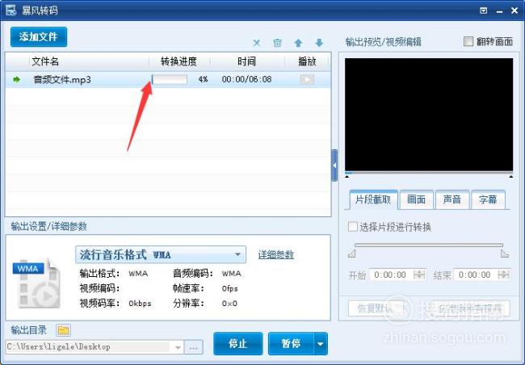Click the WMA format file icon

[37, 283]
